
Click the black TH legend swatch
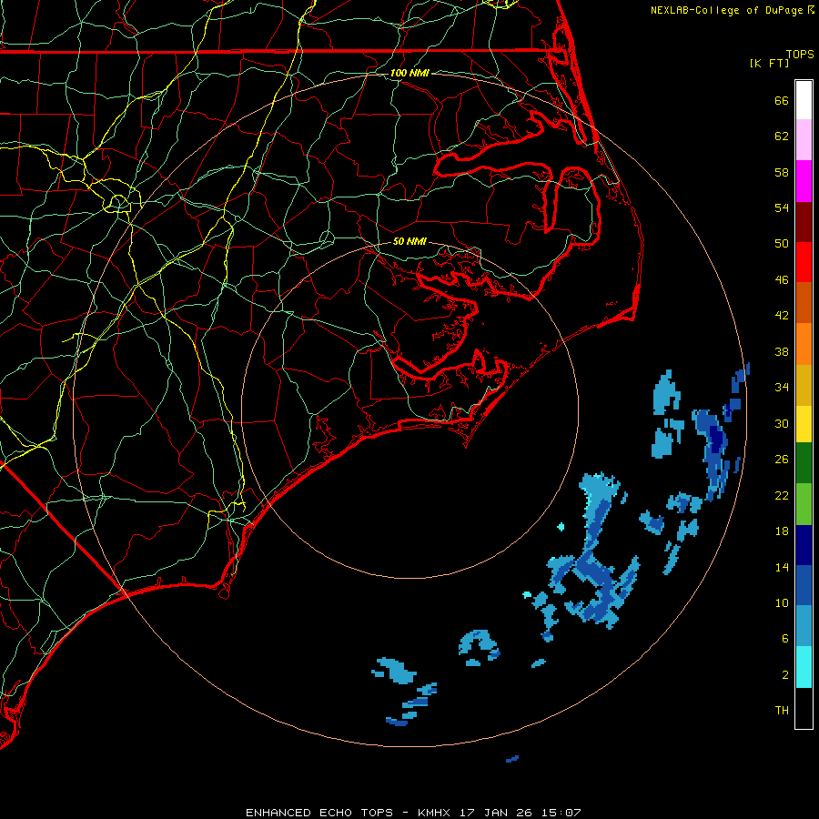[804, 708]
